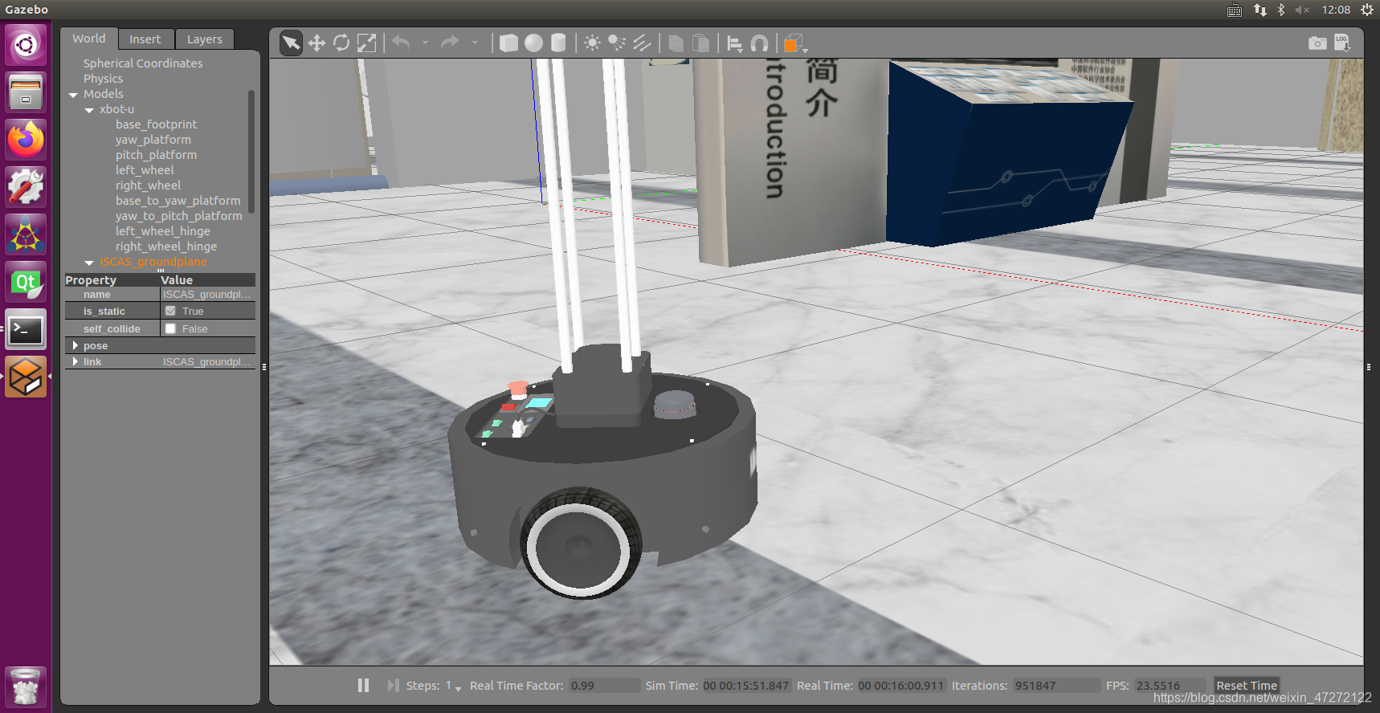Select the right_wheel_hinge joint
This screenshot has width=1380, height=713.
point(166,246)
